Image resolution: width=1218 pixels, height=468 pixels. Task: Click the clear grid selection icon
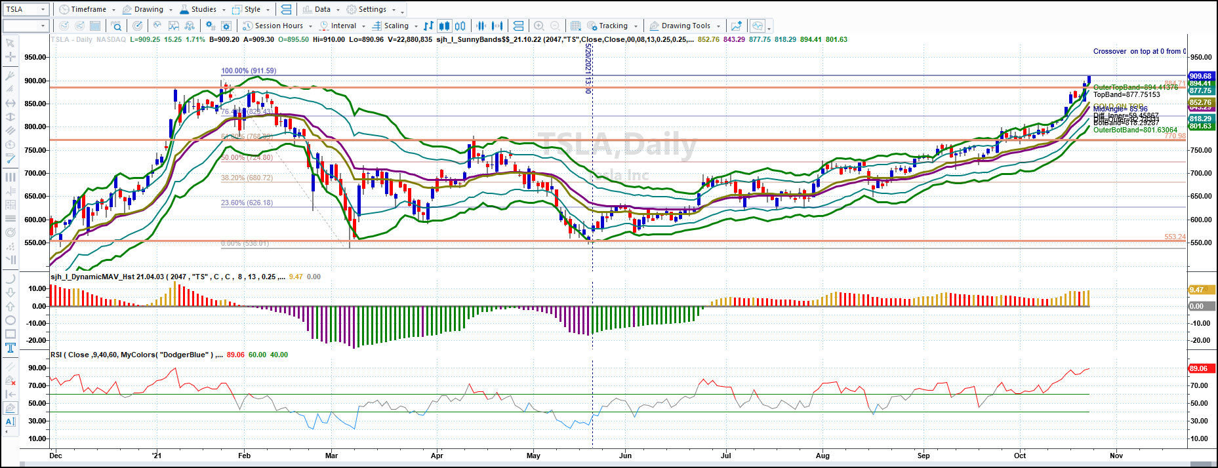(x=576, y=26)
